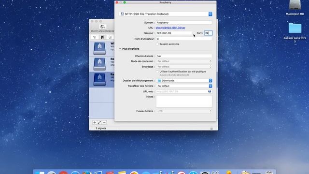Screen dimensions: 309x174
Task: Switch to the history clock tab
Action: 110,37
